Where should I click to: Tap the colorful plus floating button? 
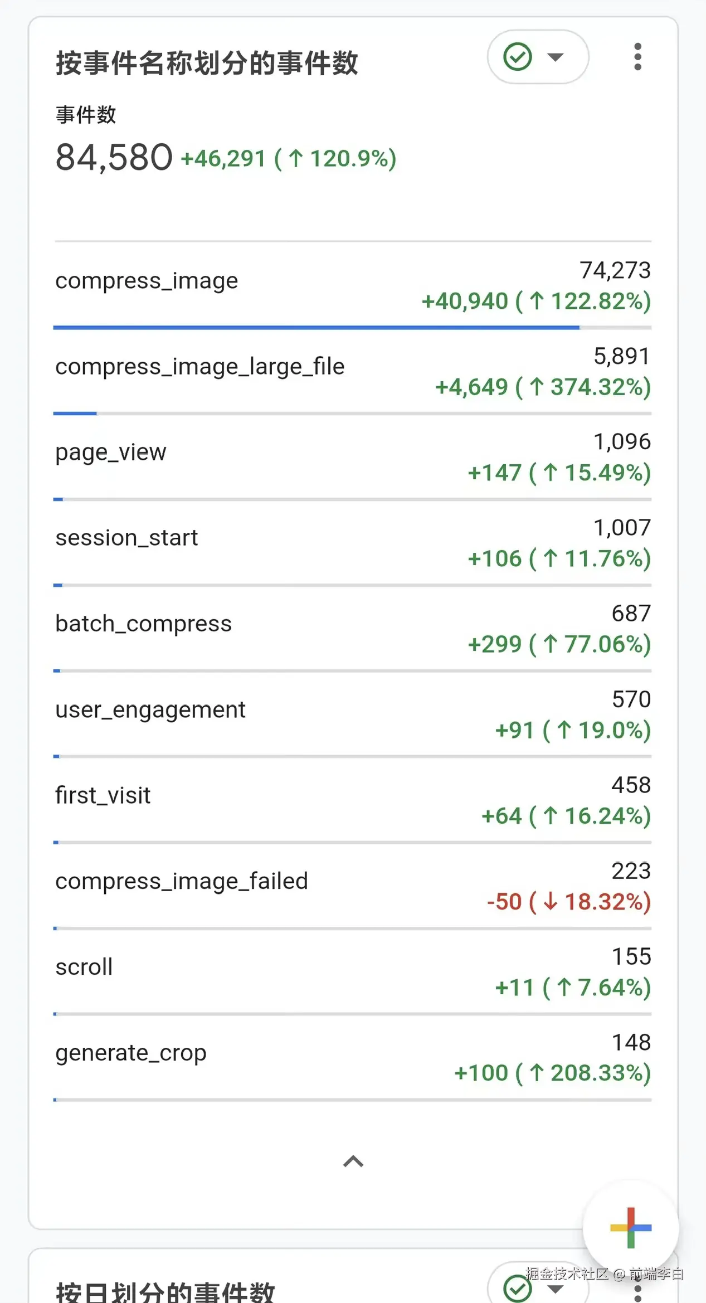(630, 1227)
